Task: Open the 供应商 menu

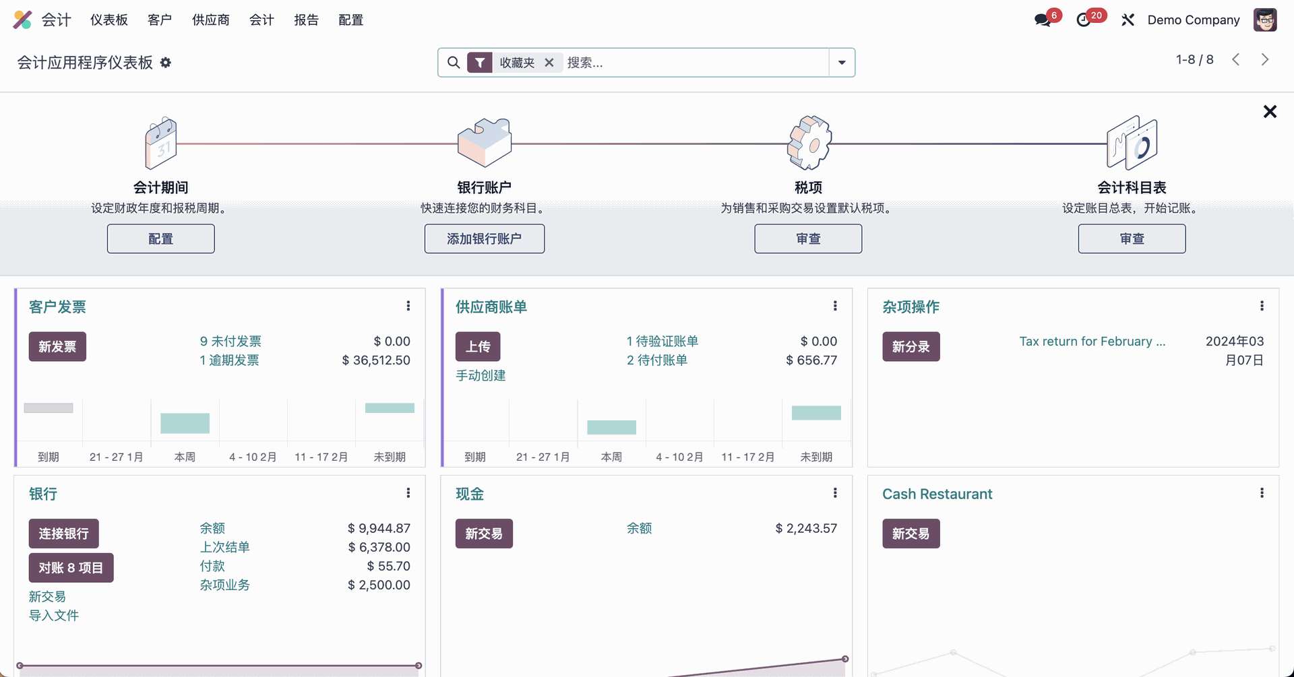Action: [x=210, y=20]
